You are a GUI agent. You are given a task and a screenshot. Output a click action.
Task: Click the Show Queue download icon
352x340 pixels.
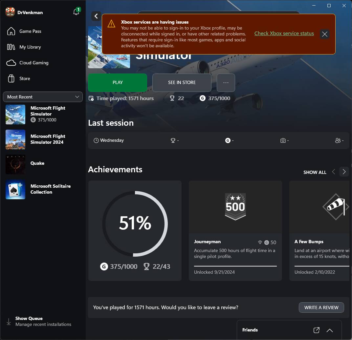pyautogui.click(x=9, y=321)
